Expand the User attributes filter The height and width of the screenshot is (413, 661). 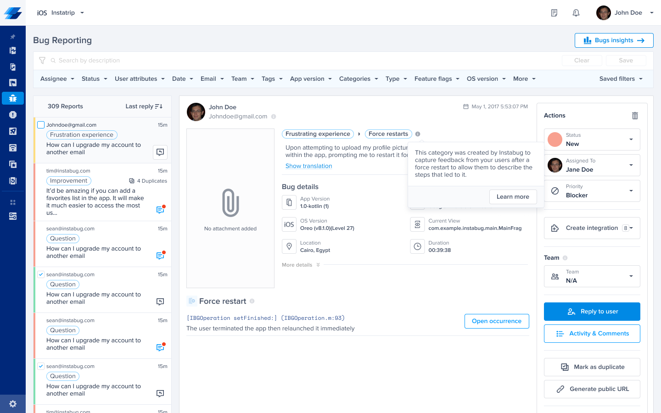[140, 79]
